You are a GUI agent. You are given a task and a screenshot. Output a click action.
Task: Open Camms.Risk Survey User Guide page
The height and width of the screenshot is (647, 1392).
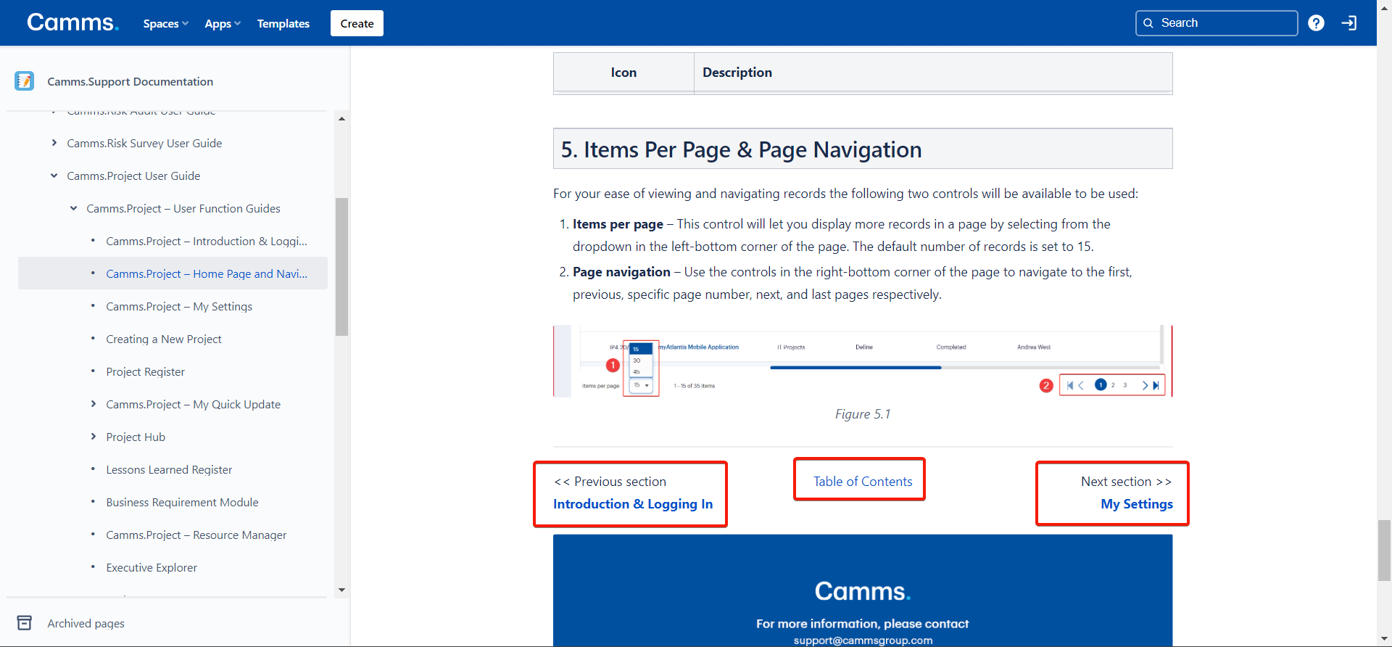pos(144,143)
